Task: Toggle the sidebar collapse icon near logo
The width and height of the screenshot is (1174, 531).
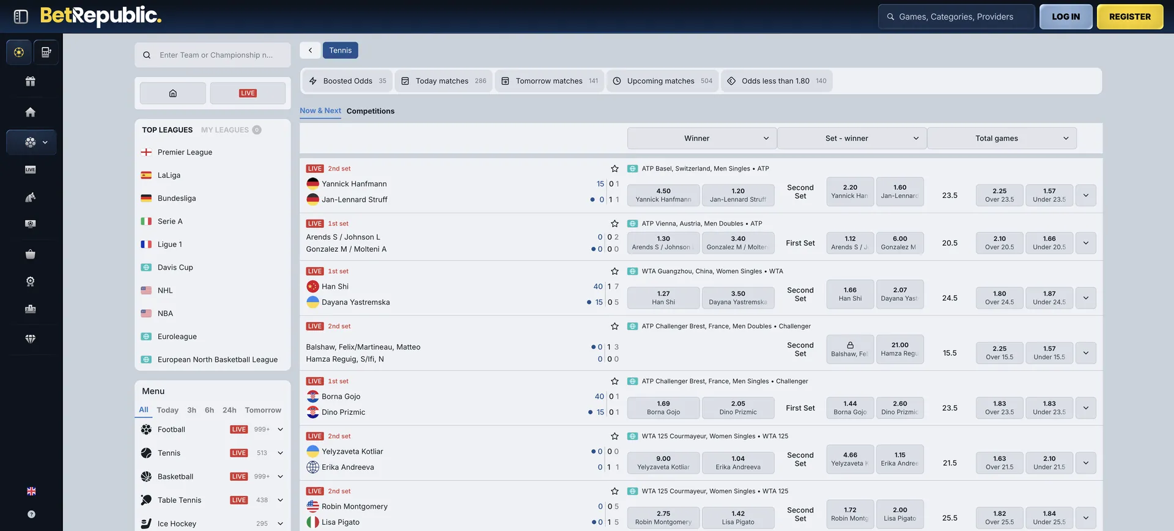Action: [x=21, y=16]
